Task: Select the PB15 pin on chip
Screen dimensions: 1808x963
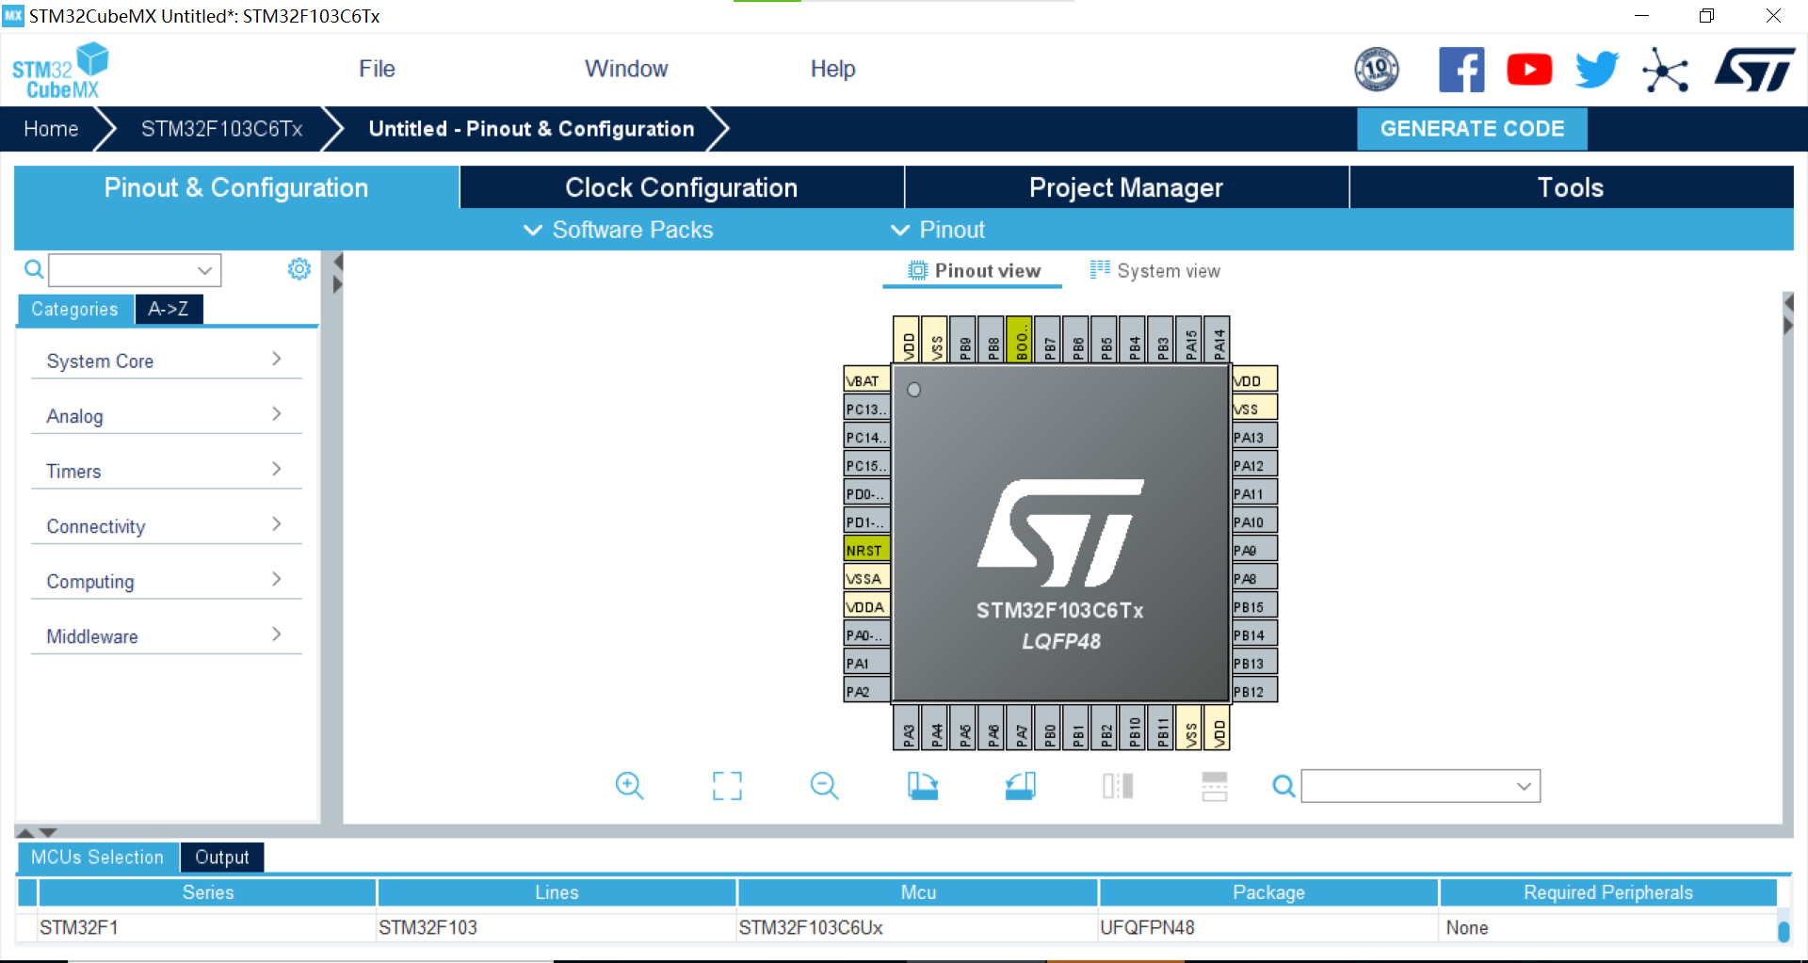Action: click(1255, 606)
